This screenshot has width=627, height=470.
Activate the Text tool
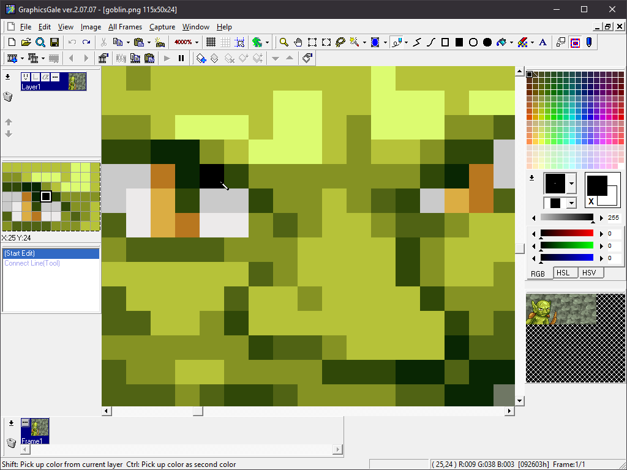pyautogui.click(x=543, y=42)
